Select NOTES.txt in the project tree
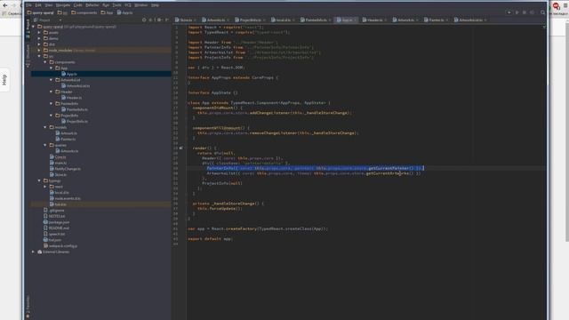 click(x=54, y=216)
